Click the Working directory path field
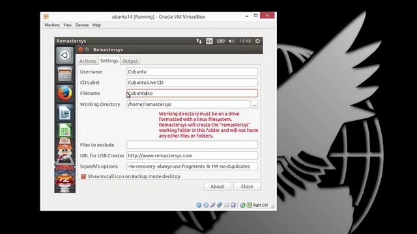The height and width of the screenshot is (234, 417). pyautogui.click(x=188, y=104)
